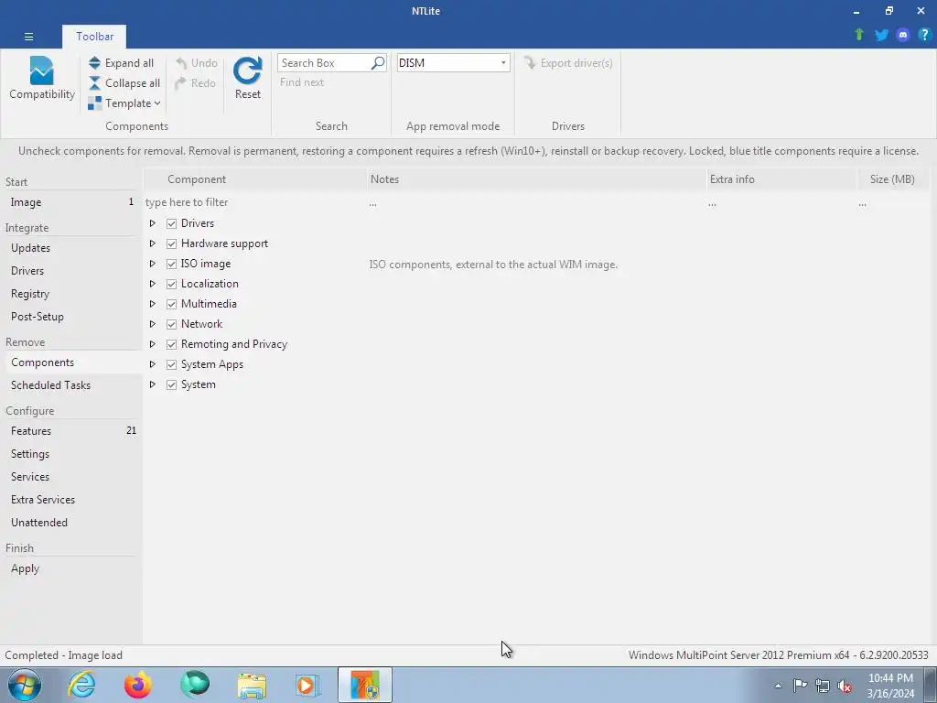Image resolution: width=937 pixels, height=703 pixels.
Task: Open the media player taskbar icon
Action: tap(307, 685)
